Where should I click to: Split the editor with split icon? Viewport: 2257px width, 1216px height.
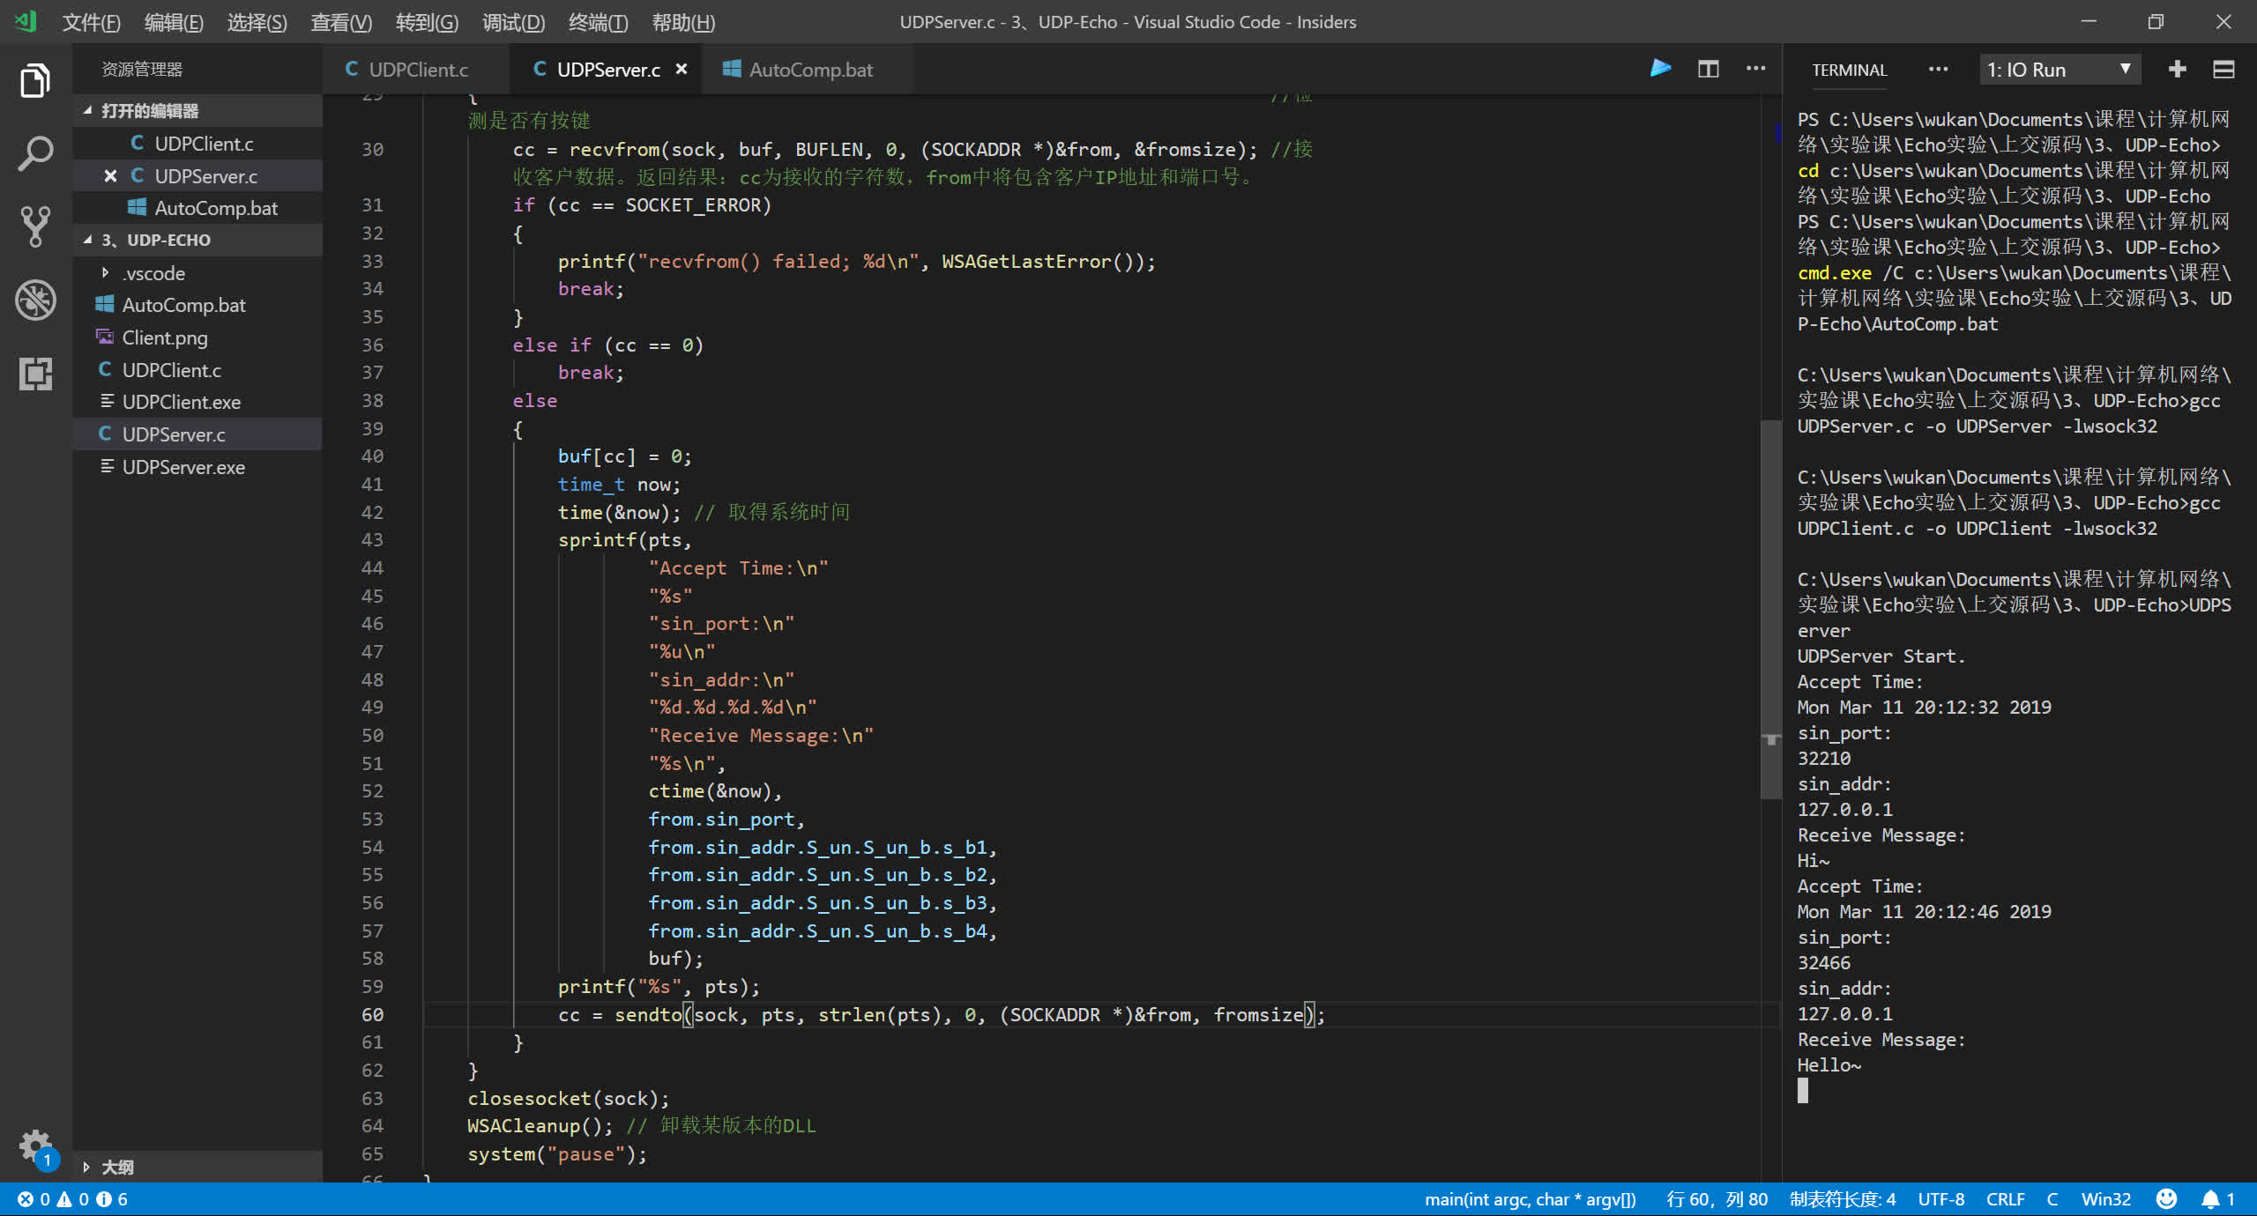coord(1708,69)
